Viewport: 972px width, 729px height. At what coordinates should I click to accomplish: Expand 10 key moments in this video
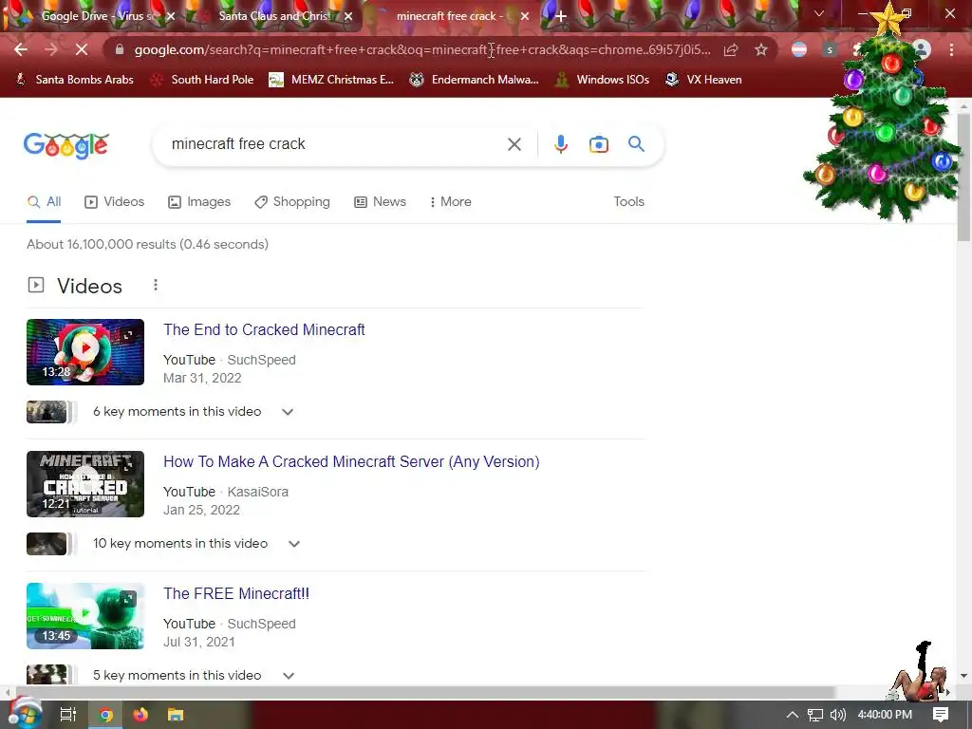294,544
